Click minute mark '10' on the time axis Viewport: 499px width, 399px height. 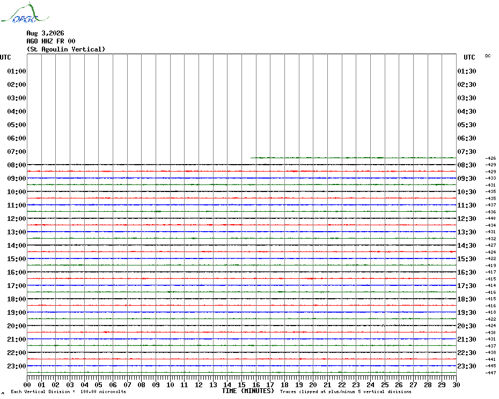click(170, 385)
